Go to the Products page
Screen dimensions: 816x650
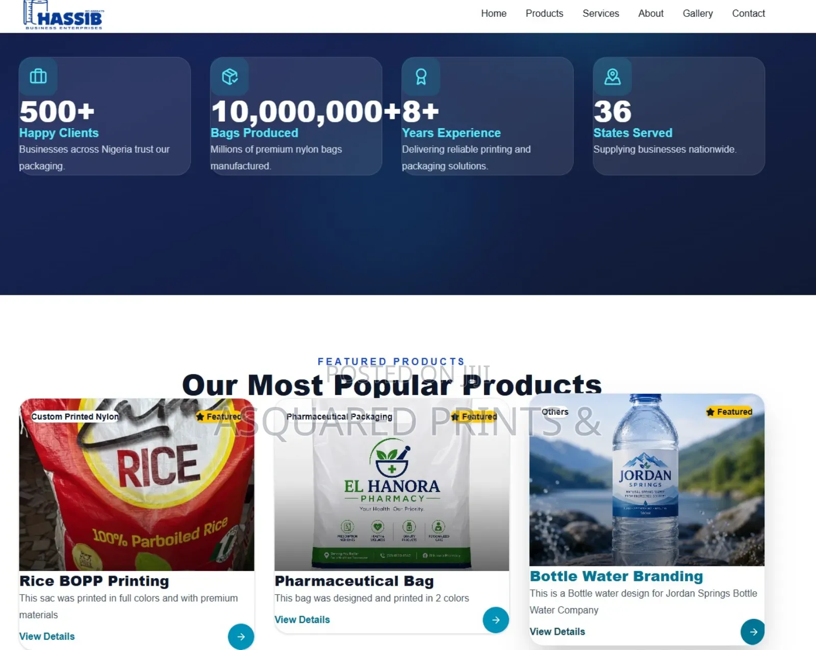pyautogui.click(x=544, y=13)
